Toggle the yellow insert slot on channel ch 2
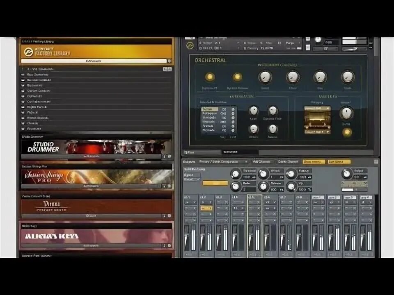 (x=206, y=208)
